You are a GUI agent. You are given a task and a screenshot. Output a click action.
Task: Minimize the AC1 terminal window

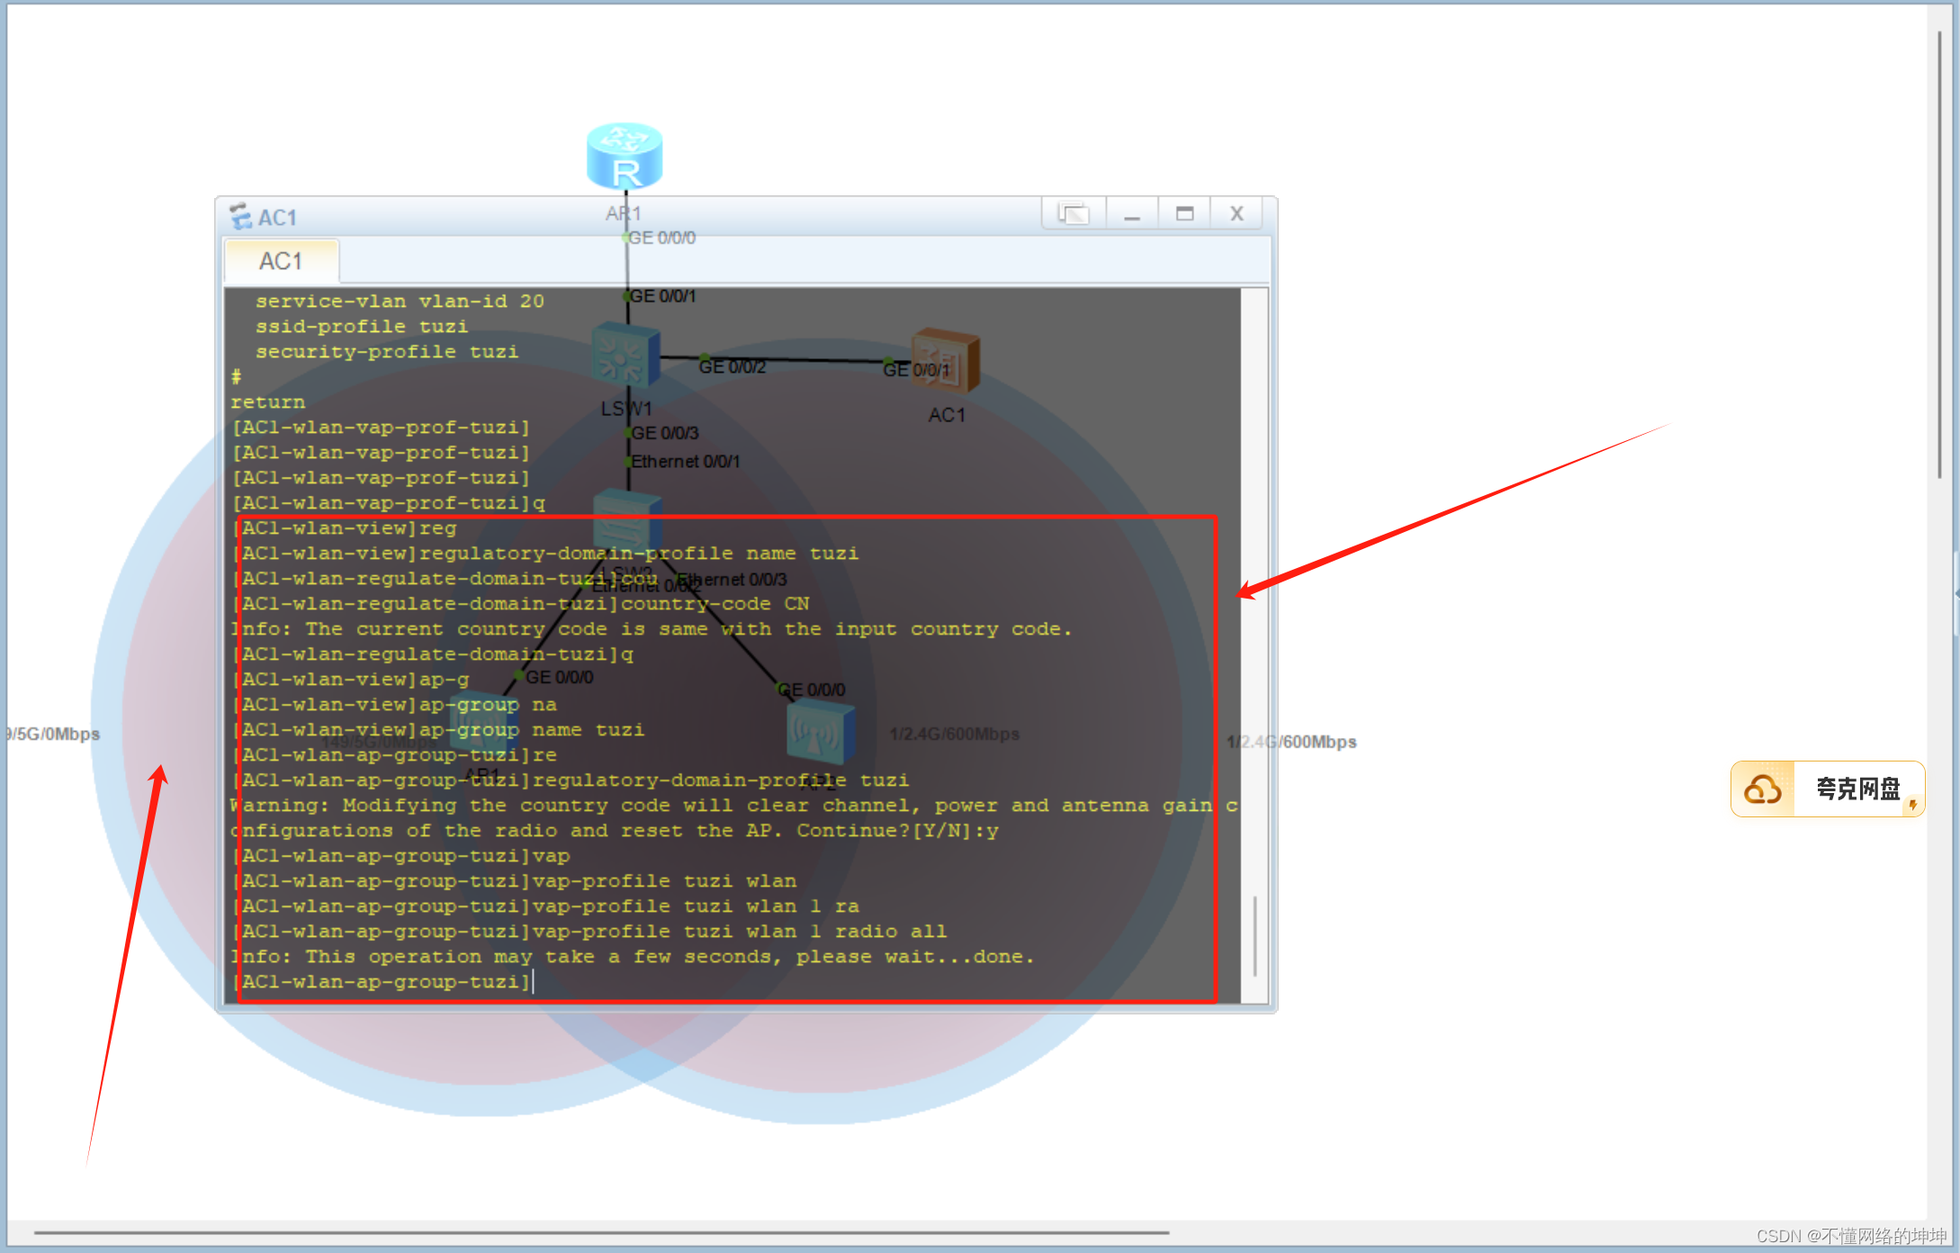[1132, 214]
